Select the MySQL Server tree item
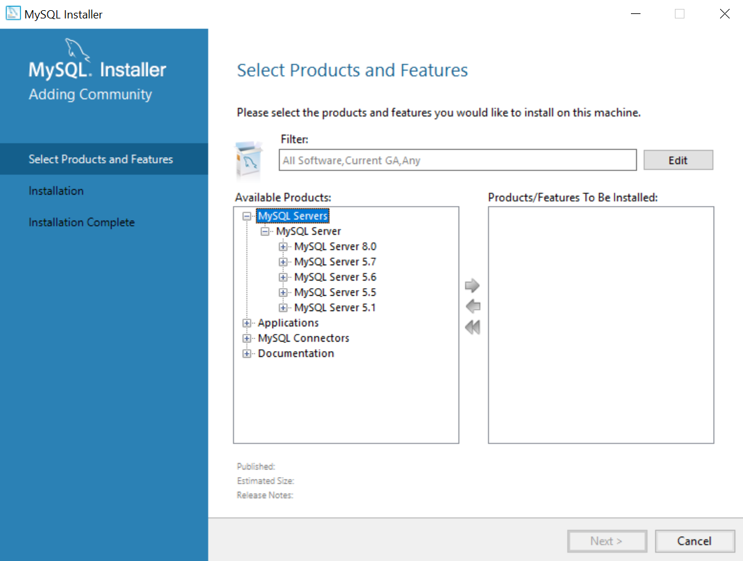 tap(309, 231)
